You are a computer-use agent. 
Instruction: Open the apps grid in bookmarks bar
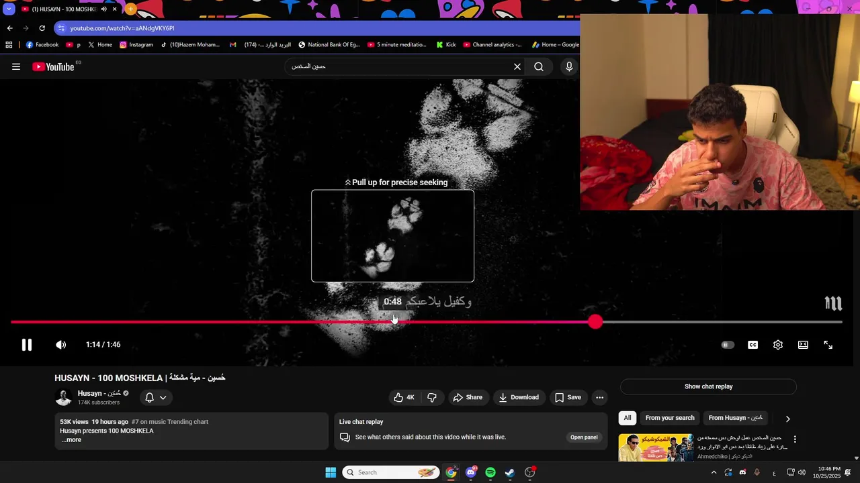9,45
